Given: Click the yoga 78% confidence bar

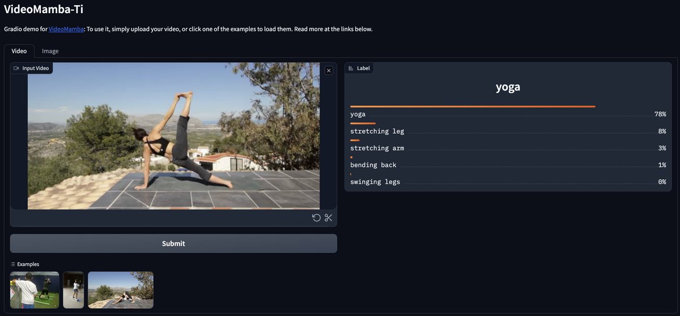Looking at the screenshot, I should [x=473, y=106].
